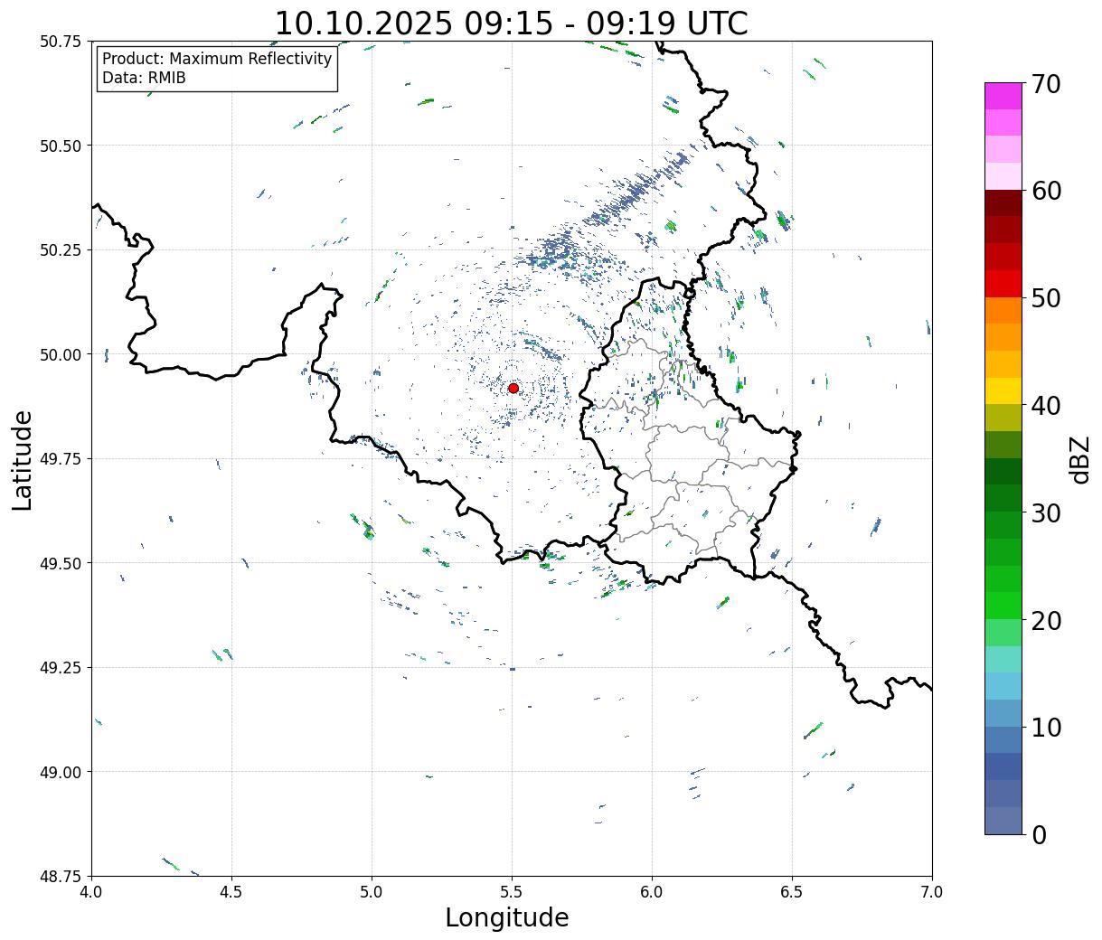The width and height of the screenshot is (1102, 940).
Task: Pick the dark maroon colorbar segment below 60
Action: [1003, 203]
